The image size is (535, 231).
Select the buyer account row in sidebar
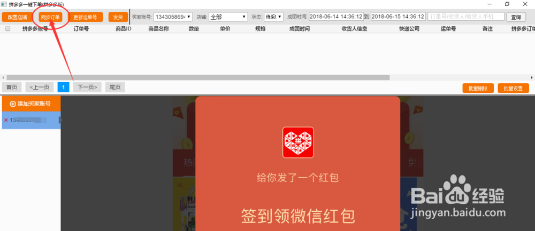tap(32, 120)
